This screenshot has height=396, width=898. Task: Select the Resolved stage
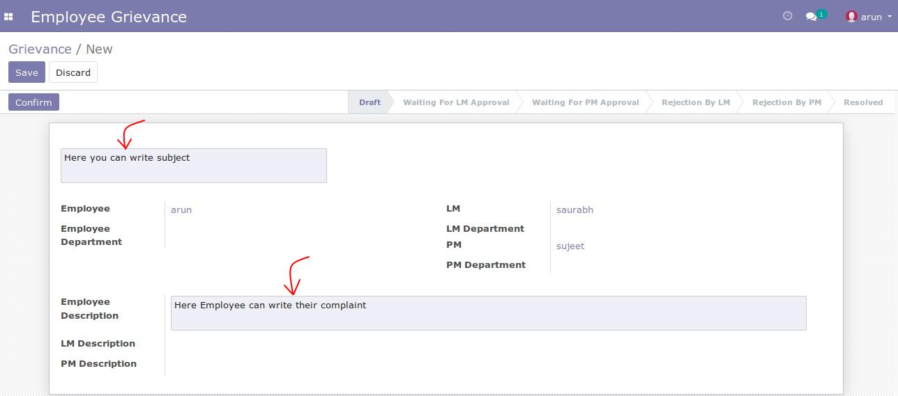click(863, 102)
